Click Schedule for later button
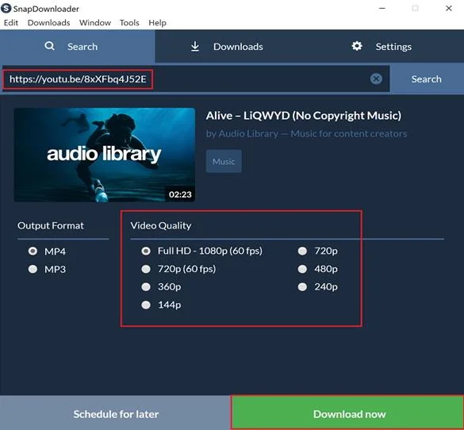464x430 pixels. (116, 413)
